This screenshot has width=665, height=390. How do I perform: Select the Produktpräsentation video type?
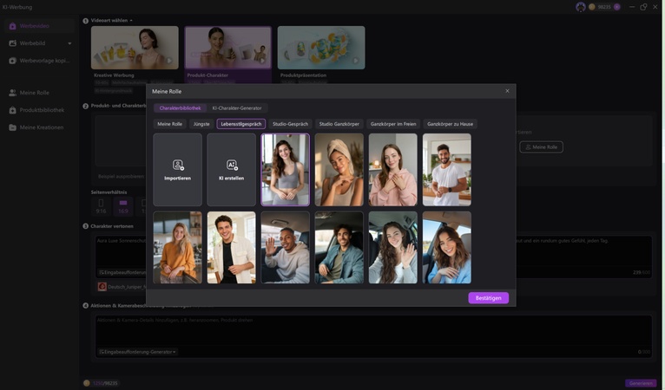[x=321, y=48]
